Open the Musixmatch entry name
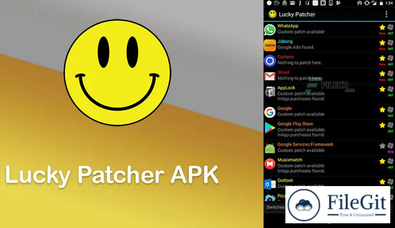Screen dimensions: 395x228 click(x=290, y=160)
